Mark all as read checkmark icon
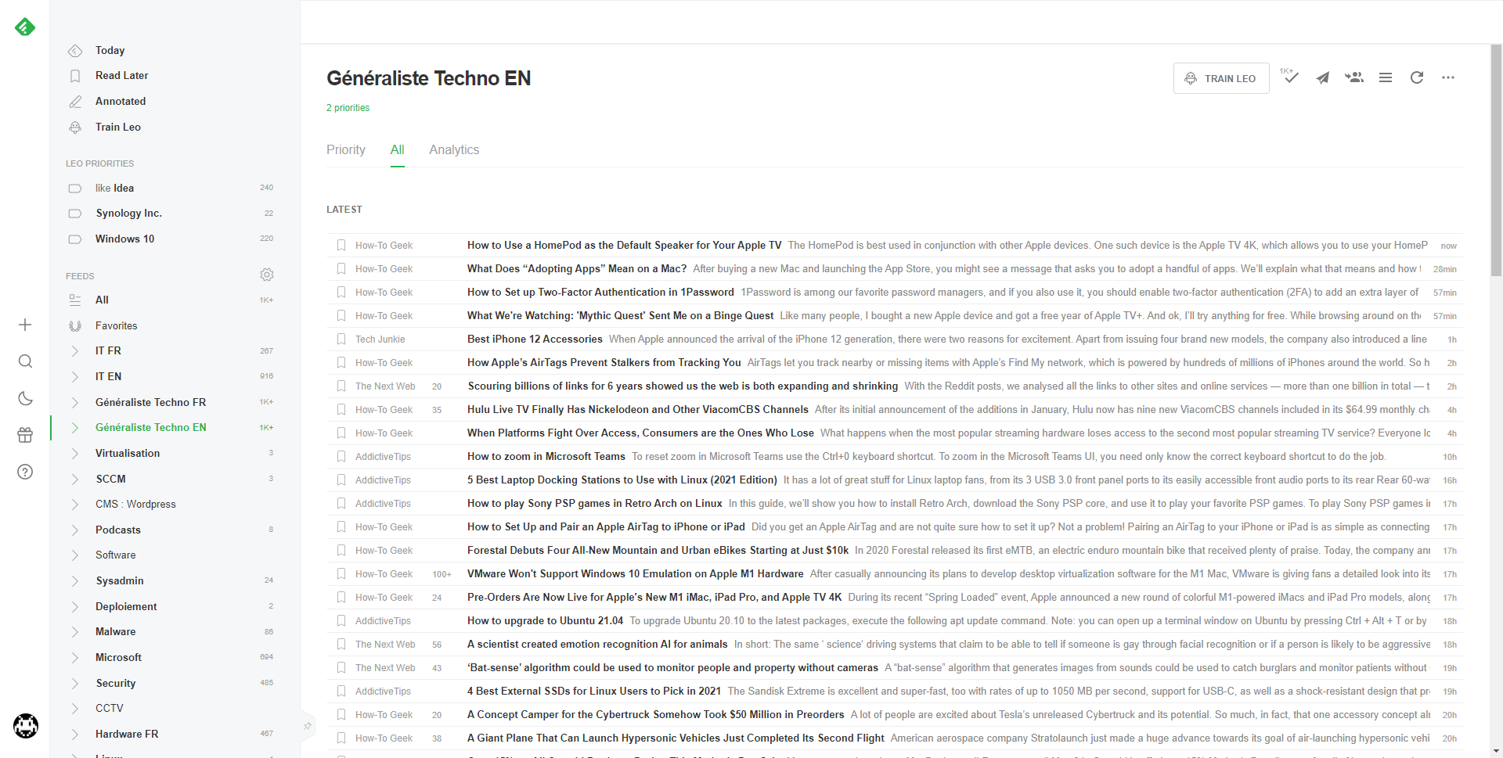Viewport: 1503px width, 758px height. click(1289, 77)
